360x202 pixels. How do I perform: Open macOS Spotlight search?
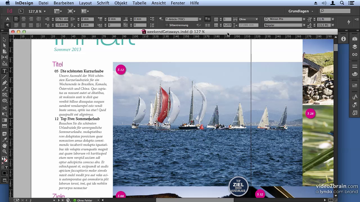coord(342,3)
